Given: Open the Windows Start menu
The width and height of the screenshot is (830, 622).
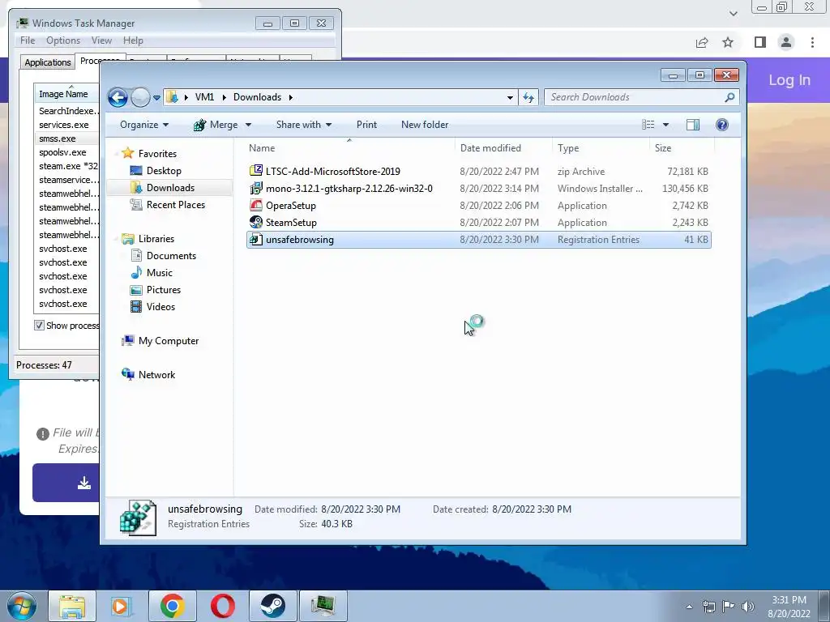Looking at the screenshot, I should point(21,606).
